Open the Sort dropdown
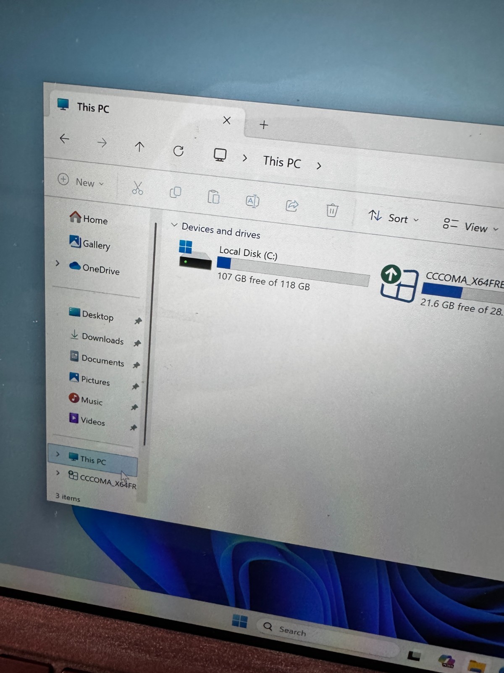Screen dimensions: 504x673 pos(394,217)
